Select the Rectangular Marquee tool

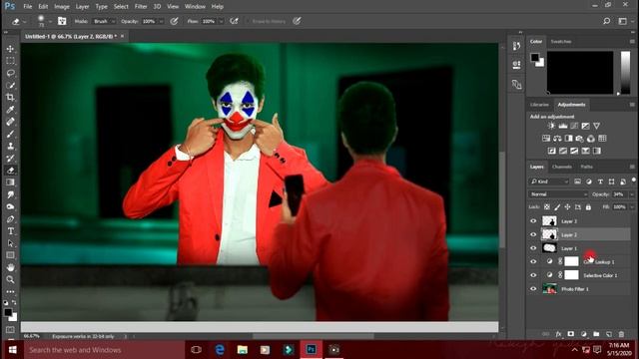point(11,61)
